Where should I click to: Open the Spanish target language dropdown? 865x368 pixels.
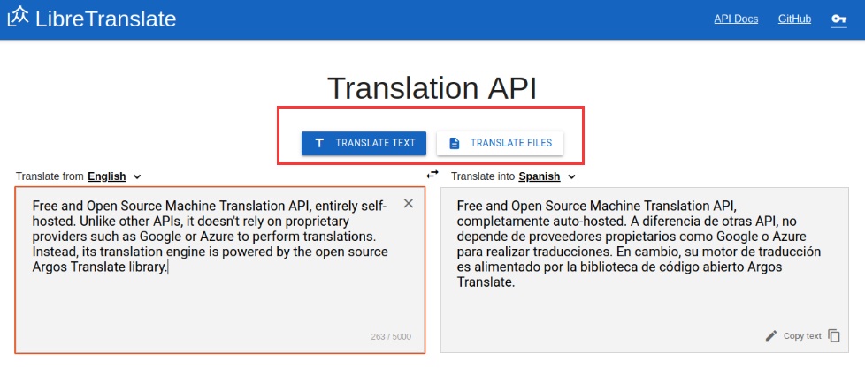(539, 176)
